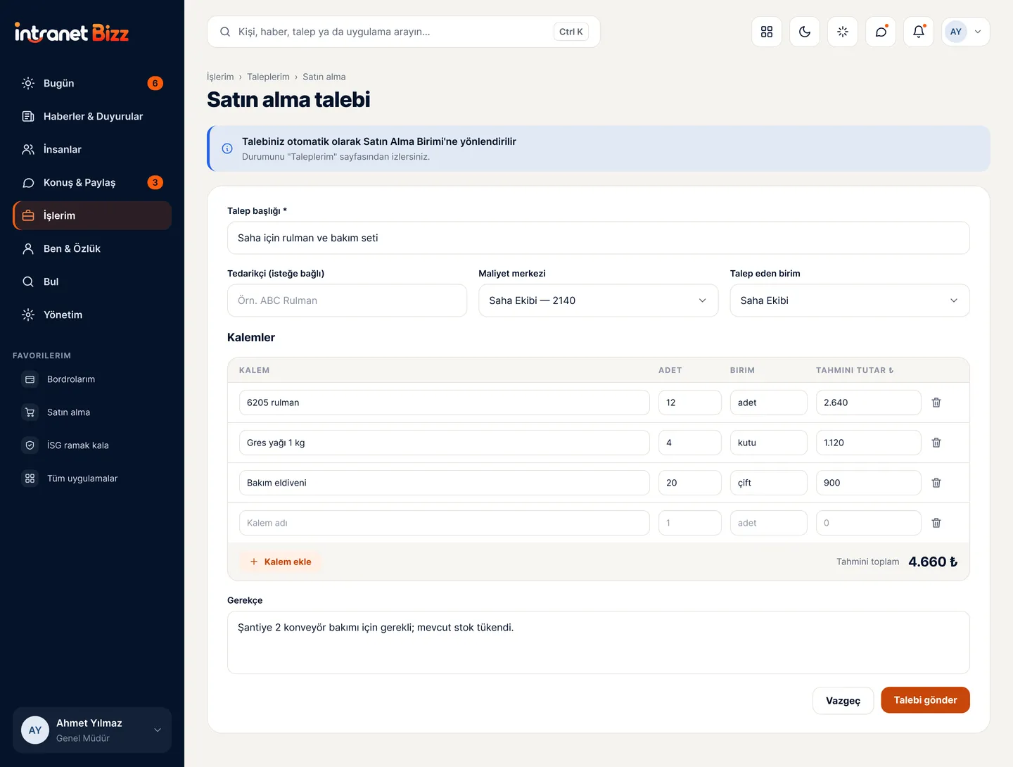
Task: Open the AY user avatar menu
Action: click(x=966, y=32)
